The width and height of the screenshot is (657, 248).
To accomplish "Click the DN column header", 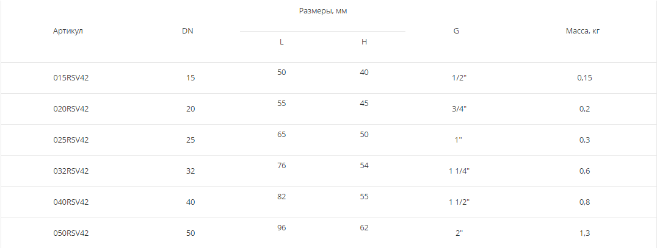I will (187, 31).
